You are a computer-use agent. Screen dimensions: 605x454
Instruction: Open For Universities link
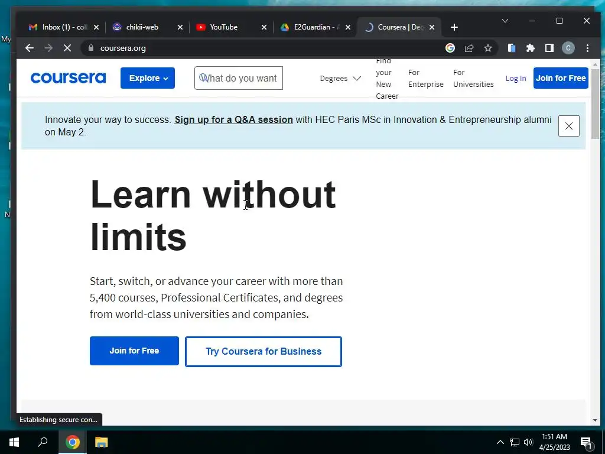[x=473, y=79]
